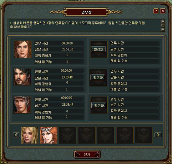Click the description scroll up arrow

coord(163,22)
